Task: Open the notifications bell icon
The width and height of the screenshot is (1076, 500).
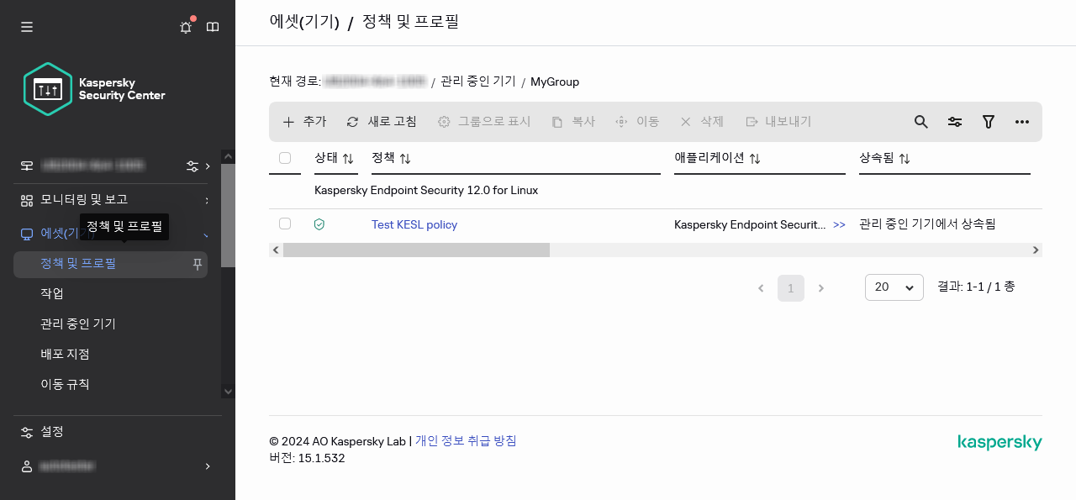Action: 186,27
